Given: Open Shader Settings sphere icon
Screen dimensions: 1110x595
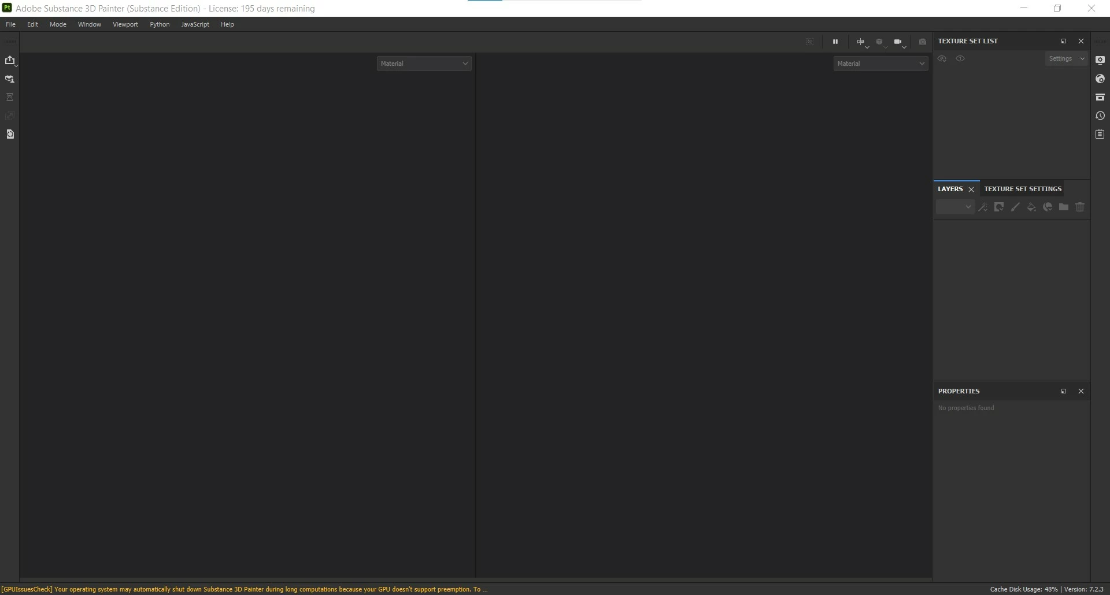Looking at the screenshot, I should pyautogui.click(x=1100, y=79).
